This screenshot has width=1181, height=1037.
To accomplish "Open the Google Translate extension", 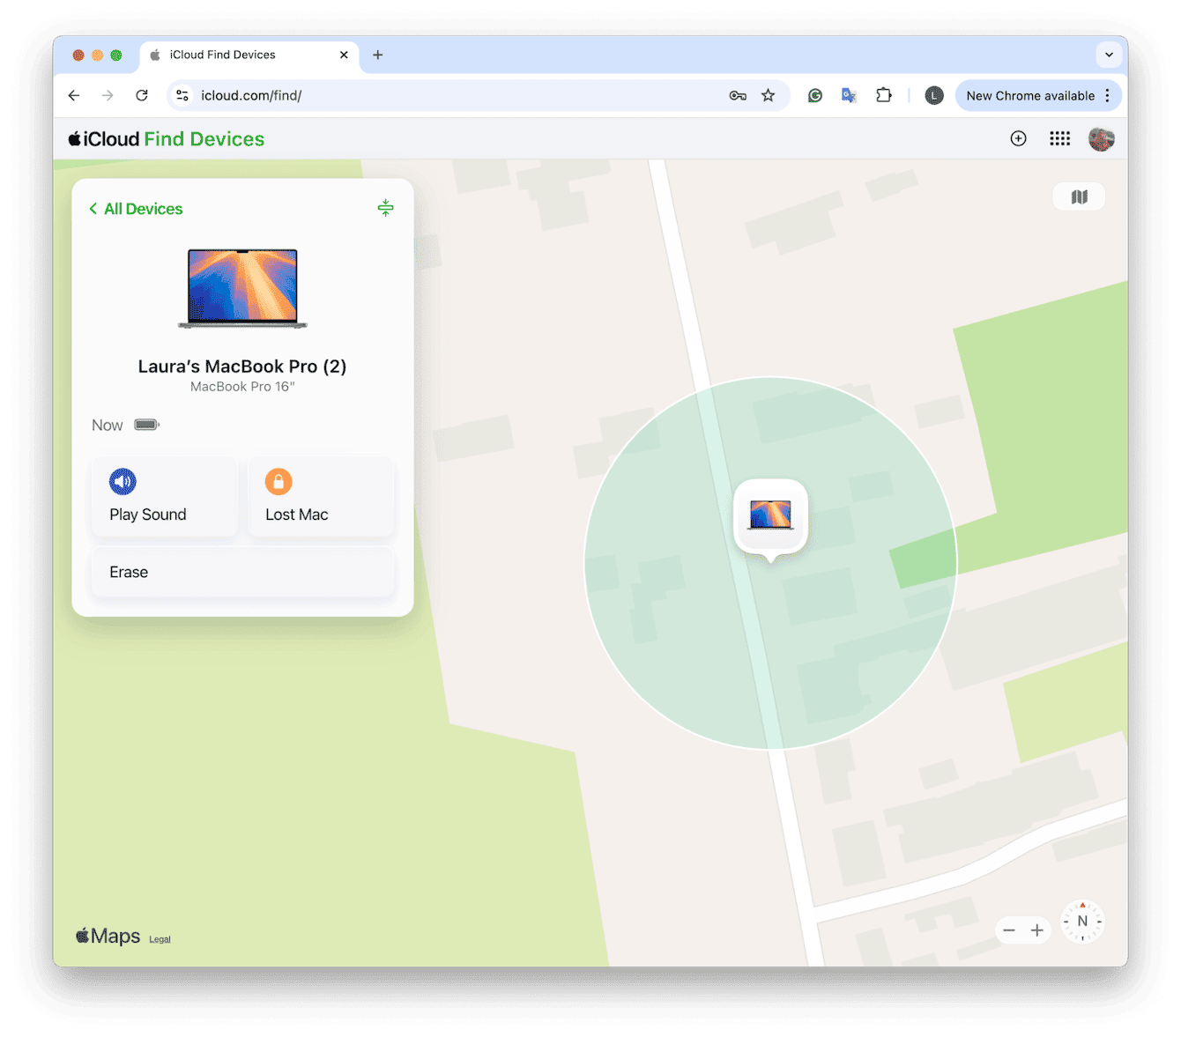I will [x=849, y=95].
